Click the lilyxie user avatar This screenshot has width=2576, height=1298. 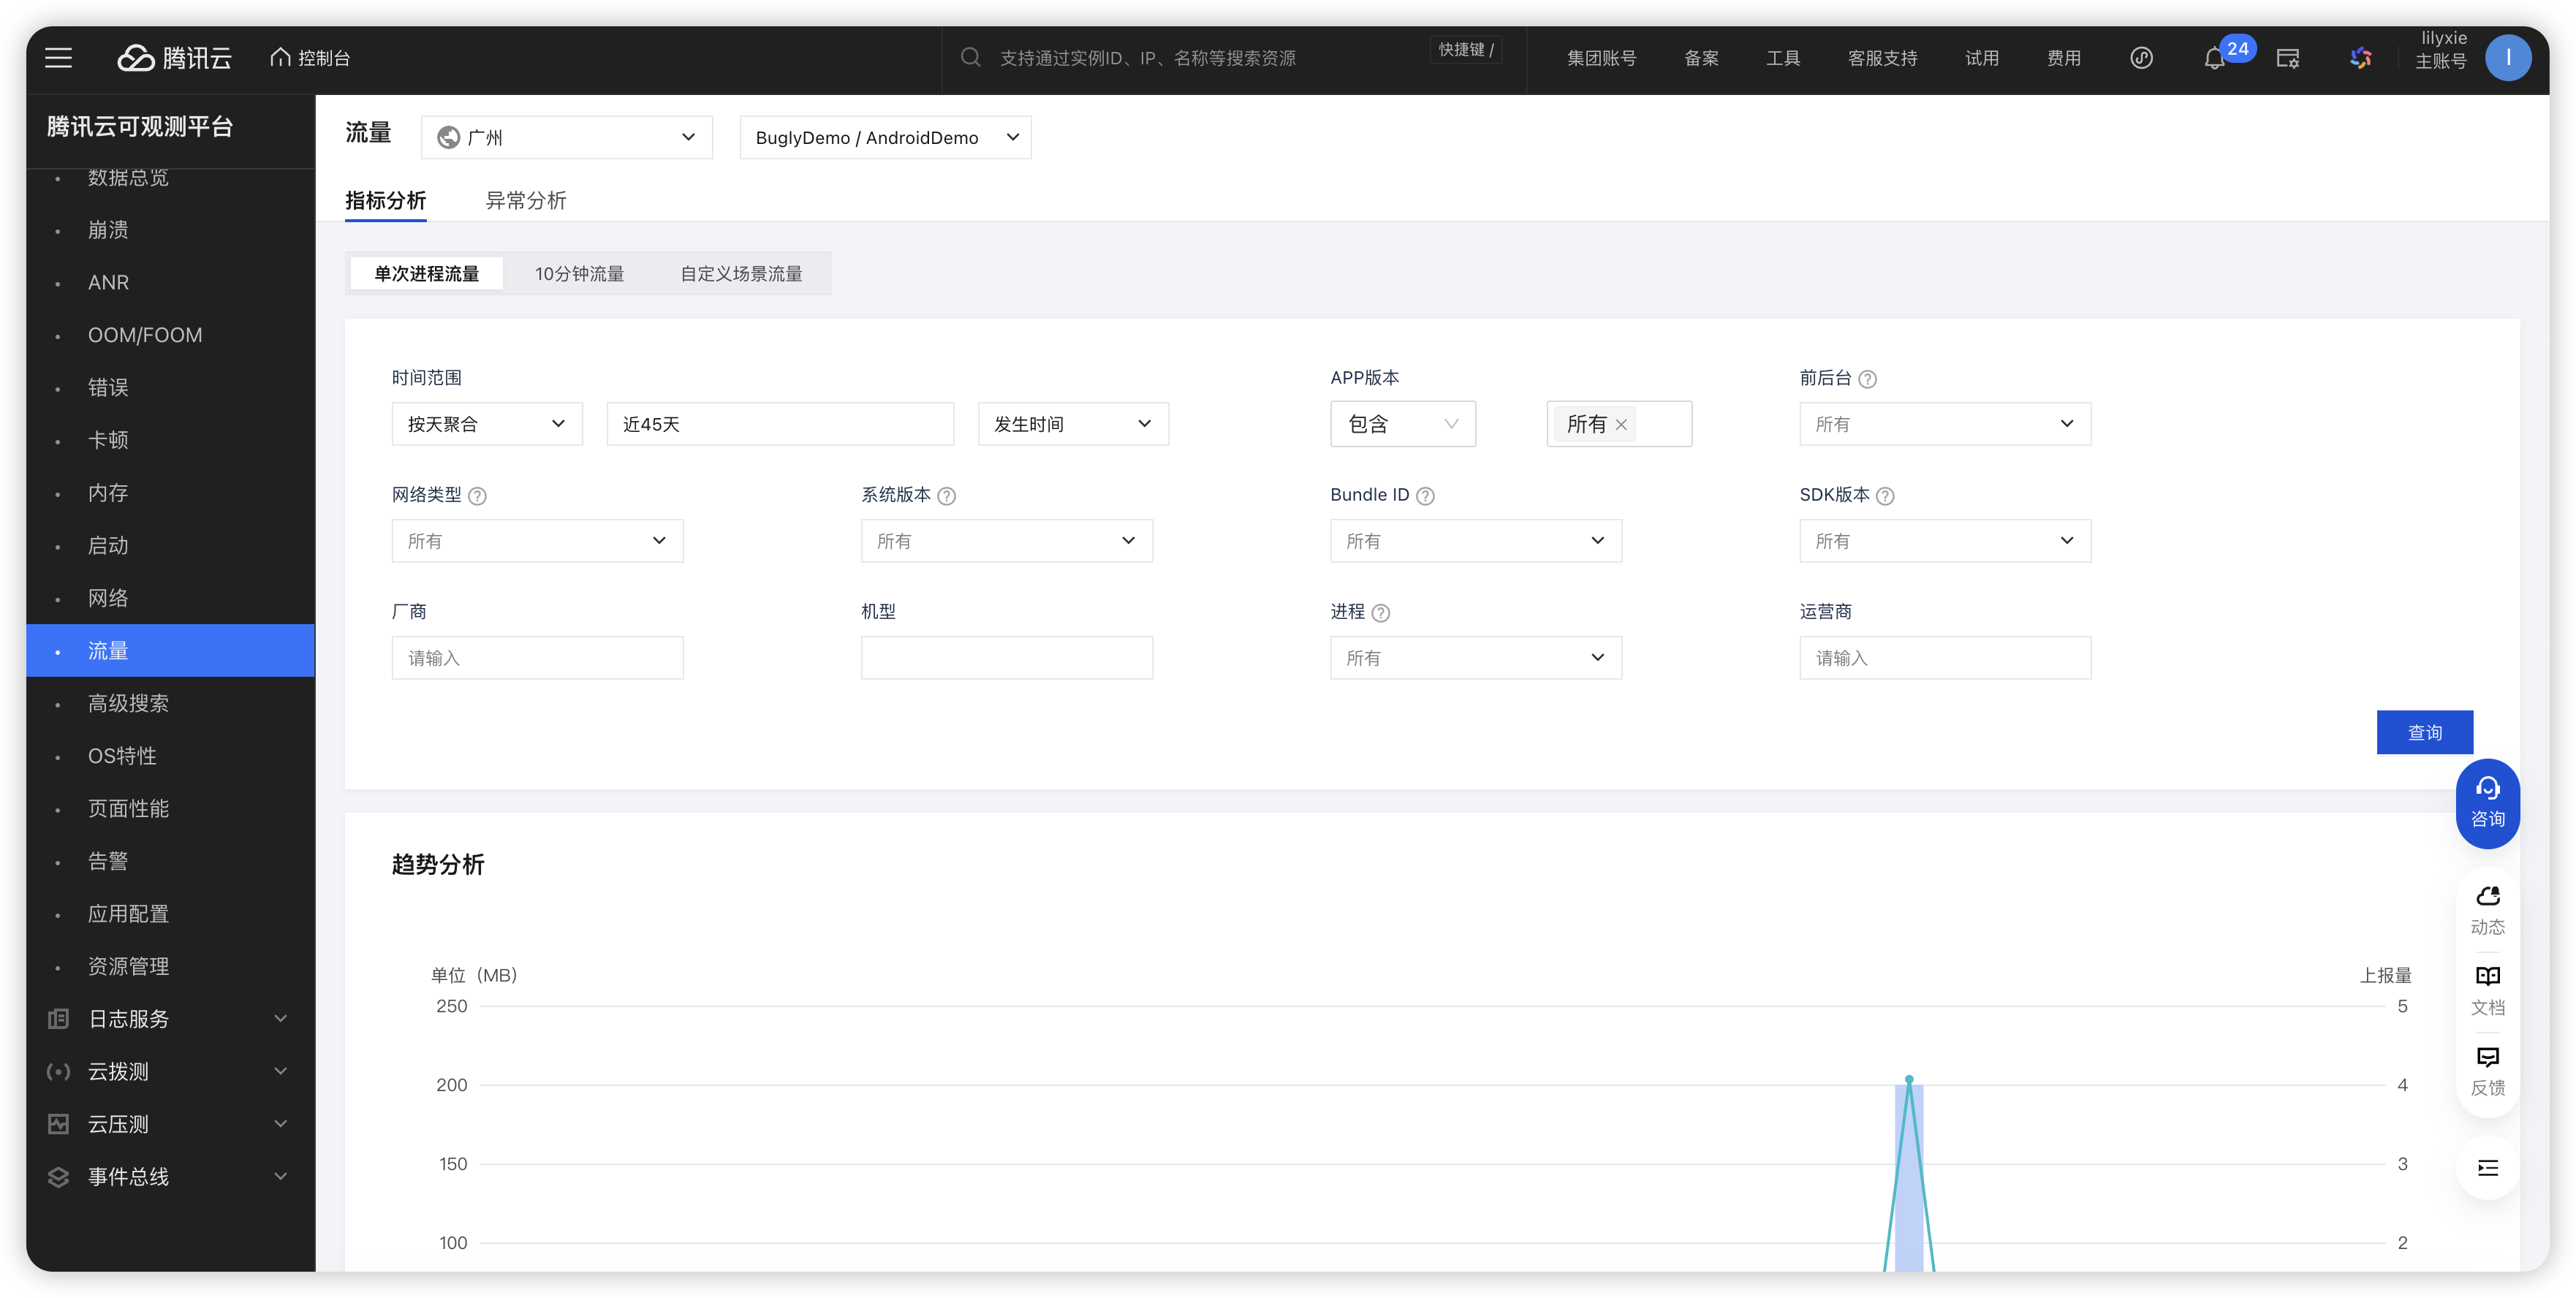coord(2507,58)
